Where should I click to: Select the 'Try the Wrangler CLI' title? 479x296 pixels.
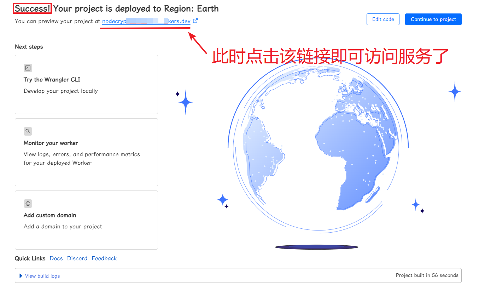[x=52, y=80]
